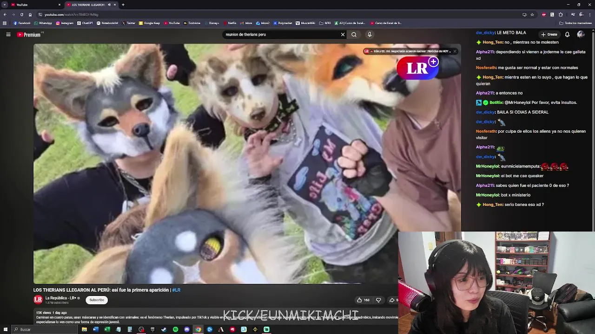Open the ChatGPT bookmark
Screen dimensions: 595x334
(x=85, y=23)
